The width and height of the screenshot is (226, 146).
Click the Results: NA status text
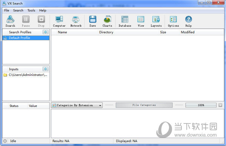click(61, 141)
